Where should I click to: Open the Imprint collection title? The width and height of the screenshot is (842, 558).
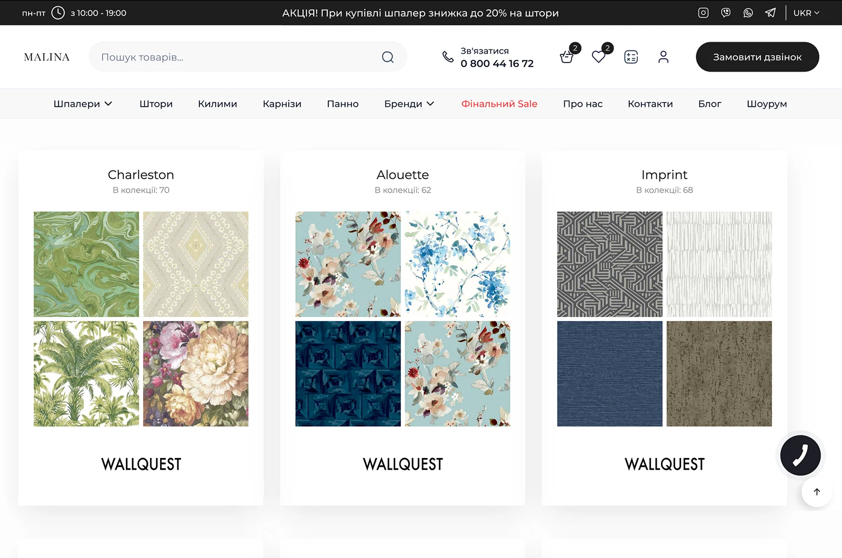pyautogui.click(x=664, y=175)
